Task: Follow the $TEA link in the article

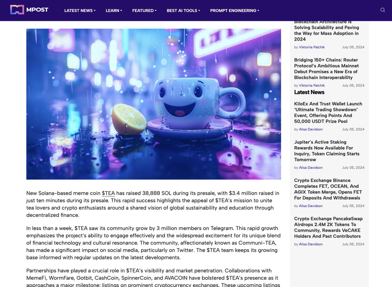Action: point(108,193)
